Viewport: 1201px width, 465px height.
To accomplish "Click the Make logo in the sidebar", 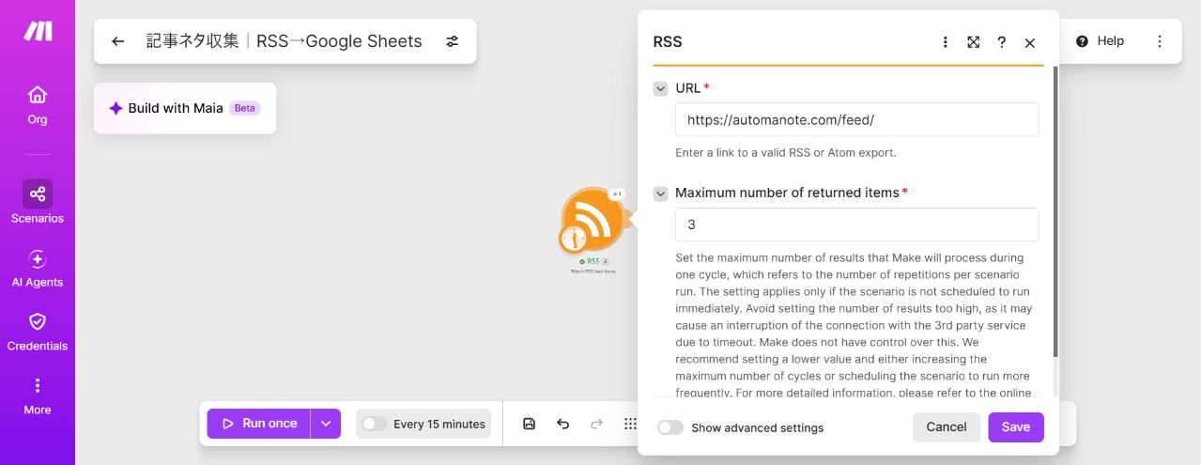I will tap(38, 31).
